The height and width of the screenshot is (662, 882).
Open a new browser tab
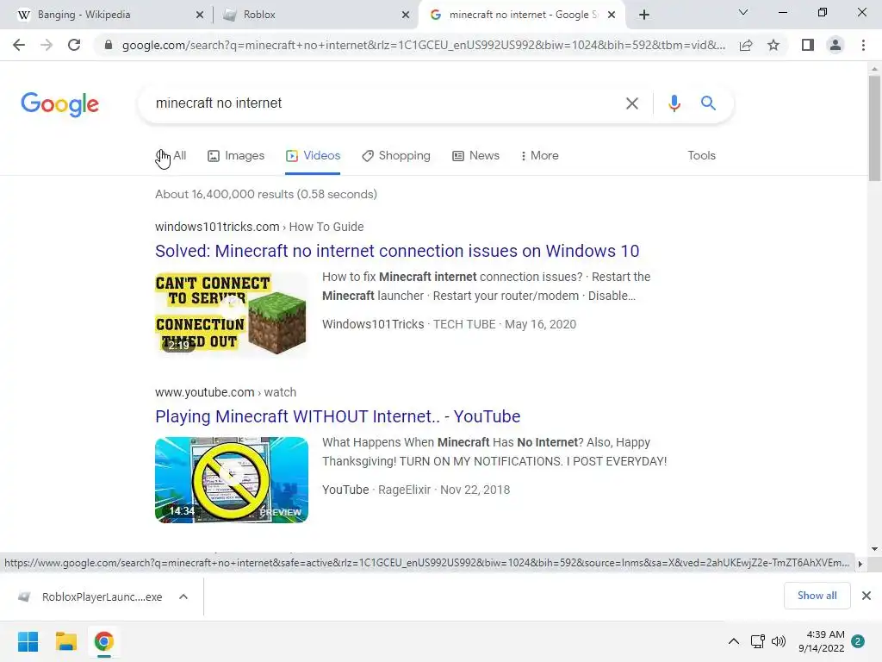tap(644, 15)
